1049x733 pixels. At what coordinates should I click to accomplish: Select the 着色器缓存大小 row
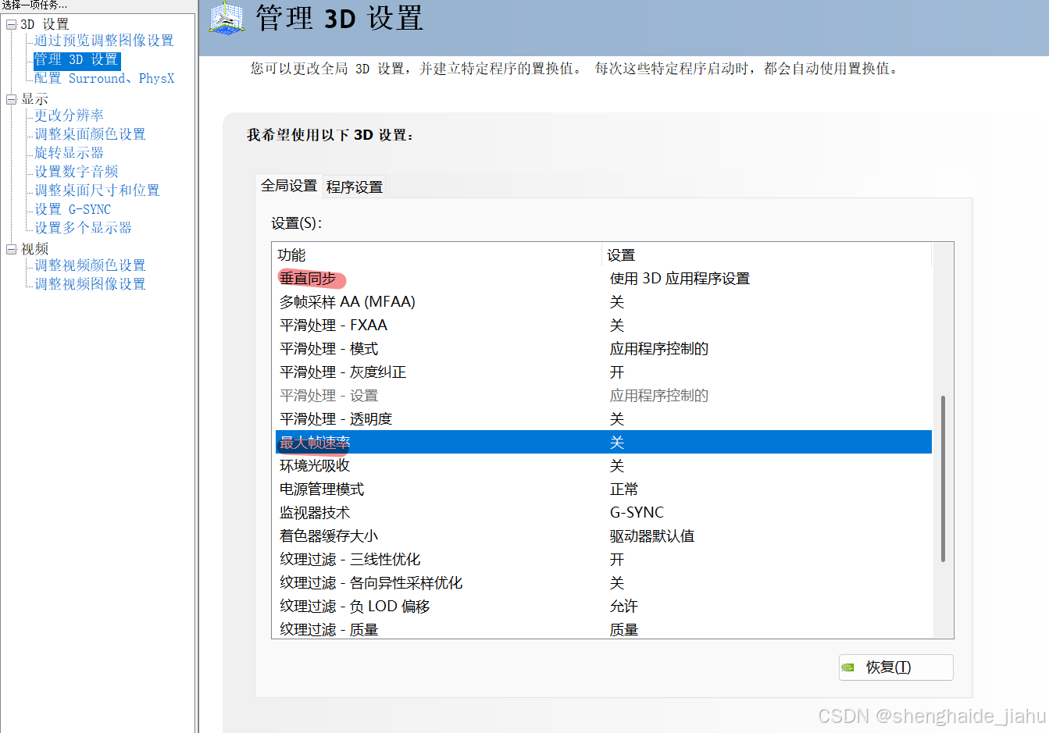[603, 536]
